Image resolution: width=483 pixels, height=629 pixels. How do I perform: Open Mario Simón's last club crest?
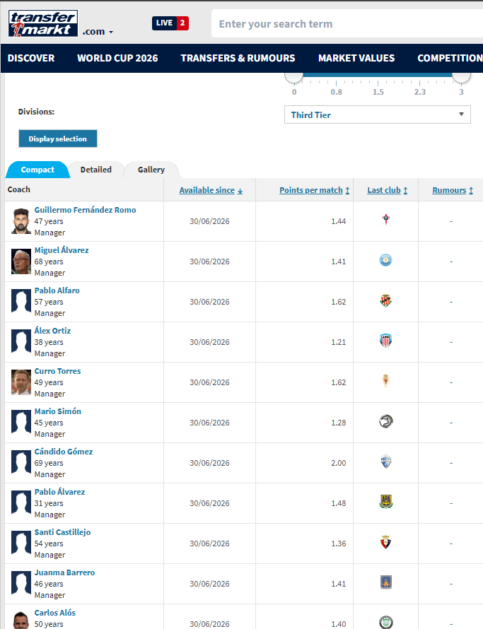(x=386, y=421)
